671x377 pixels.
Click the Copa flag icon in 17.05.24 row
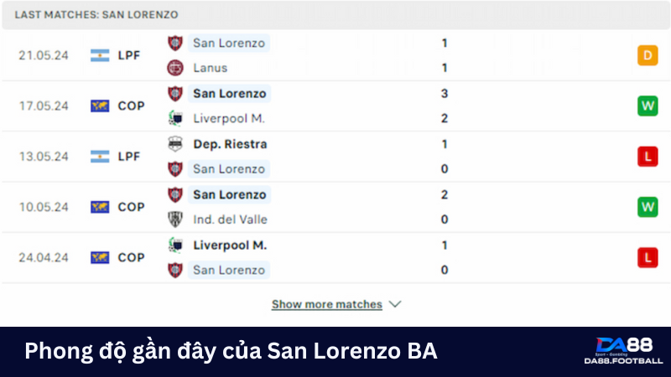pos(100,106)
